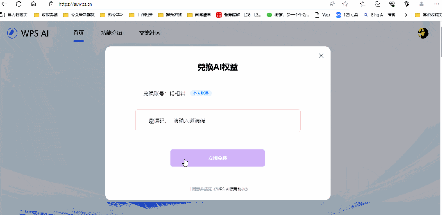
Task: Switch to the 功能介绍 tab
Action: (112, 33)
